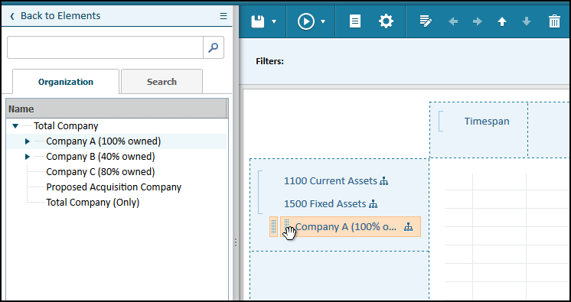The width and height of the screenshot is (571, 302).
Task: Run the report with play icon
Action: (x=306, y=21)
